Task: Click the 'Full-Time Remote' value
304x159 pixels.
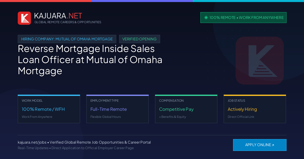Action: pyautogui.click(x=108, y=109)
